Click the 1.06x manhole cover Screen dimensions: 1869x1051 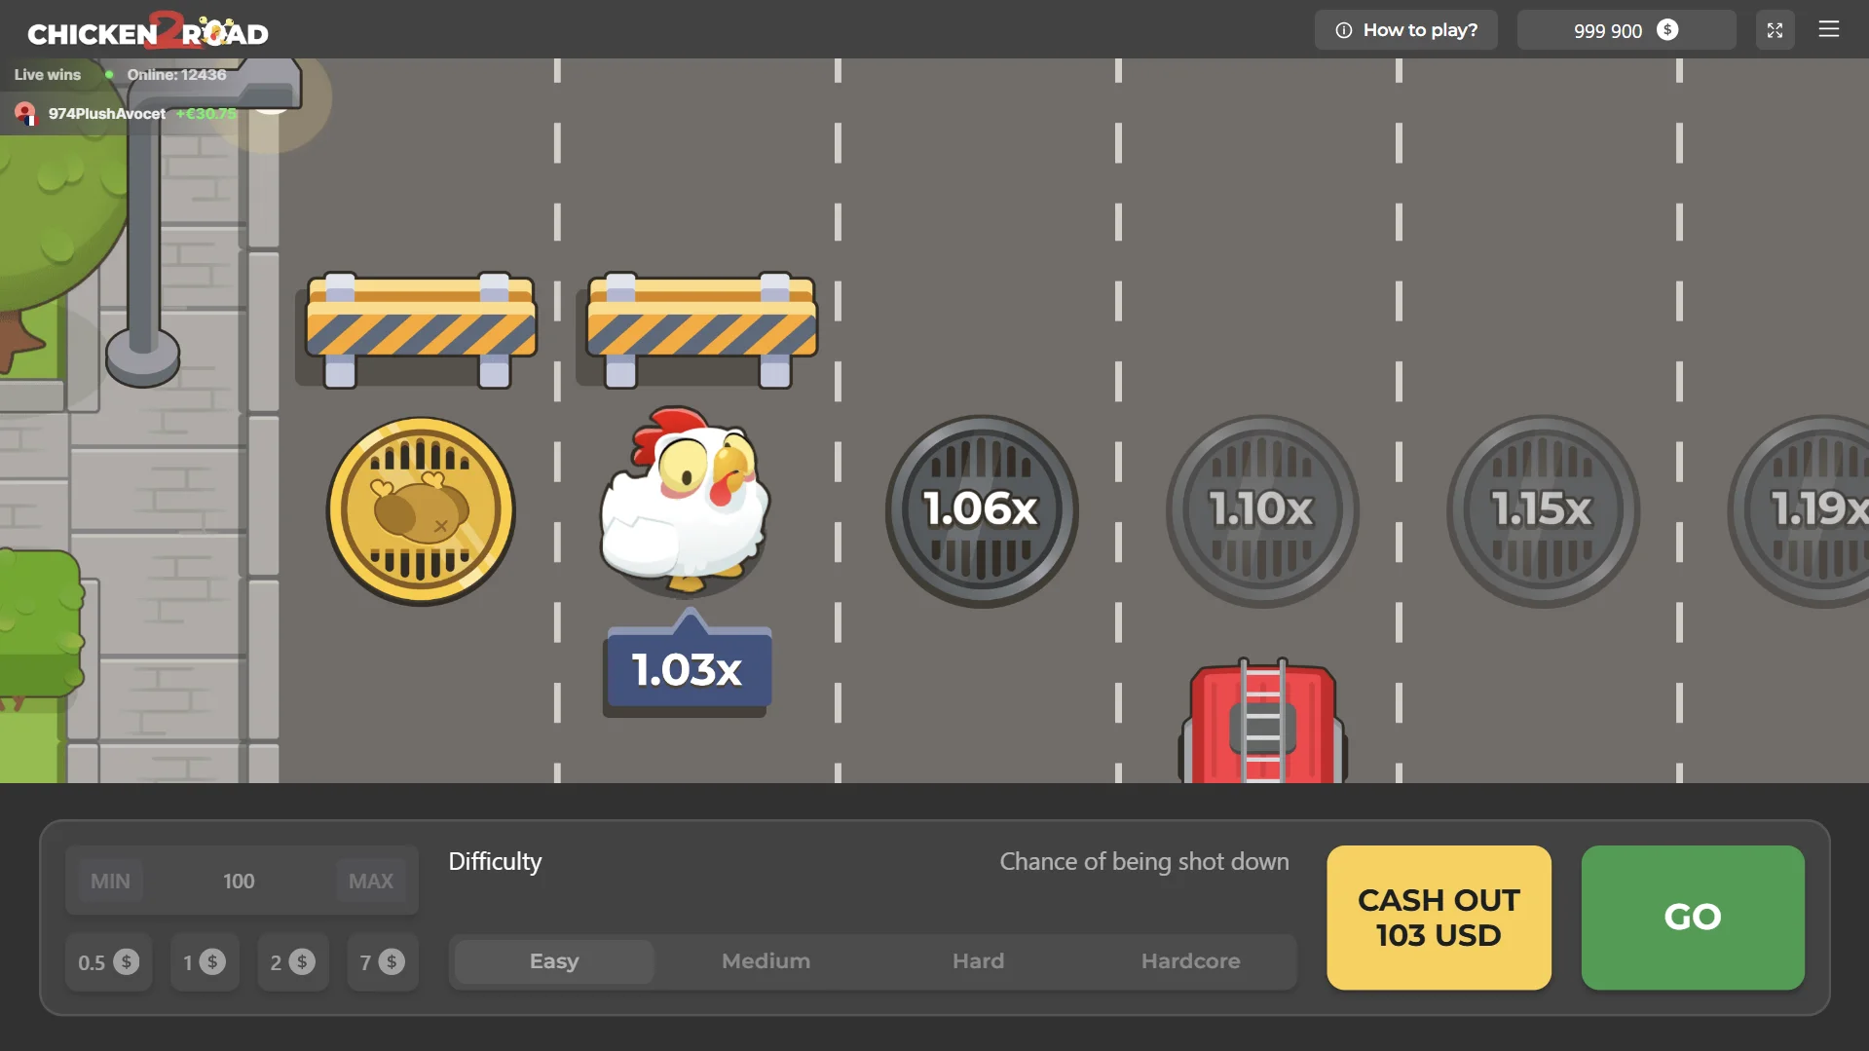coord(982,511)
